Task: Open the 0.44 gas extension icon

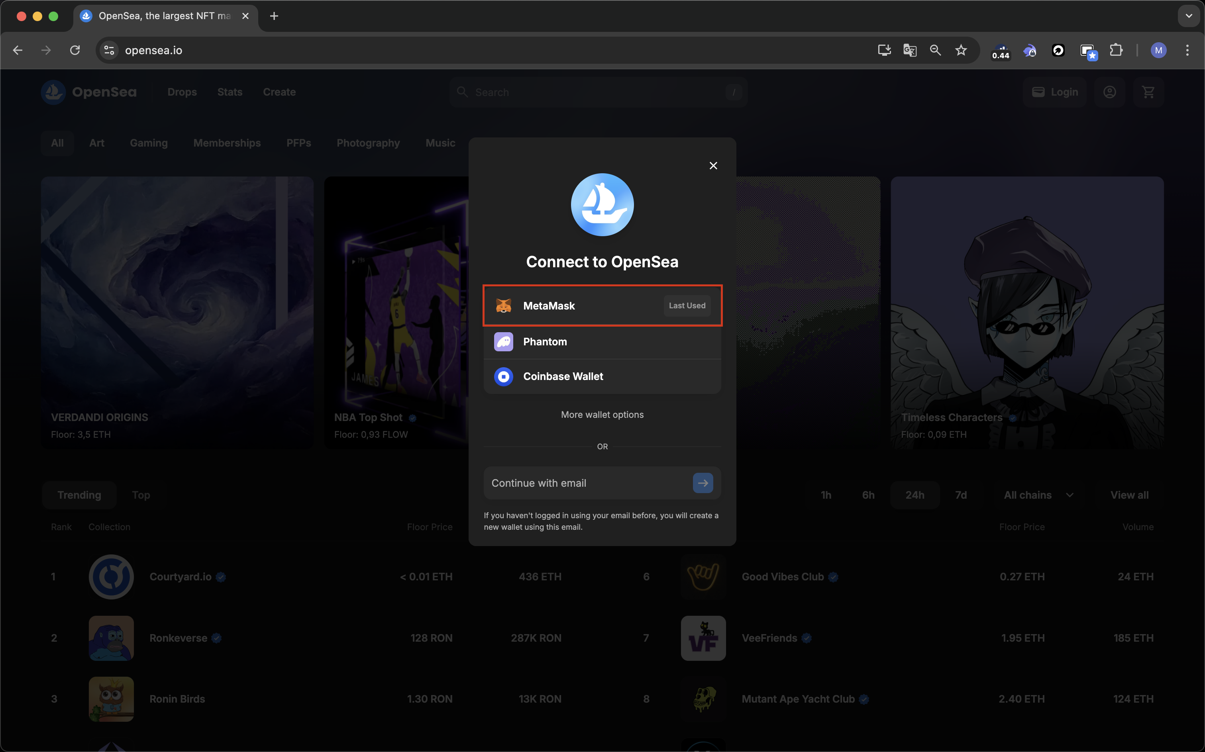Action: coord(1001,51)
